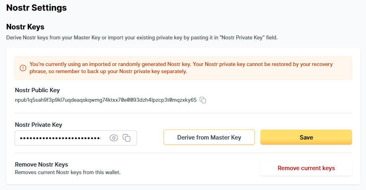Click the Nostr Public Key label
The image size is (366, 190).
click(x=37, y=90)
